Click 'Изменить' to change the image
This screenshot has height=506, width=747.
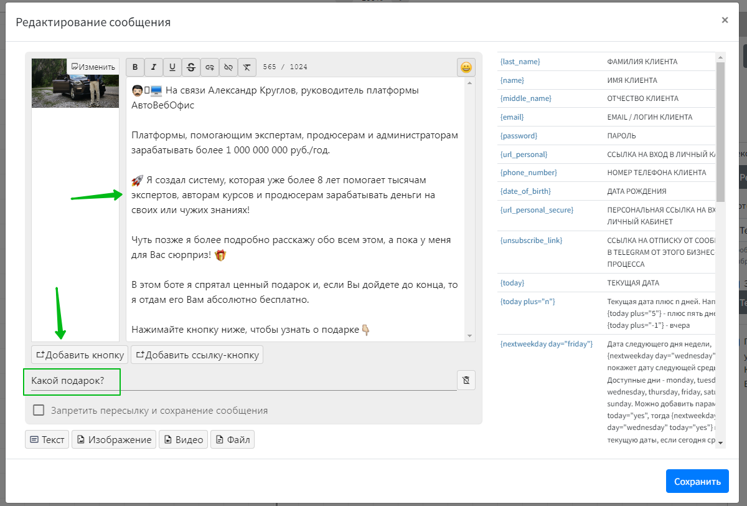click(93, 67)
